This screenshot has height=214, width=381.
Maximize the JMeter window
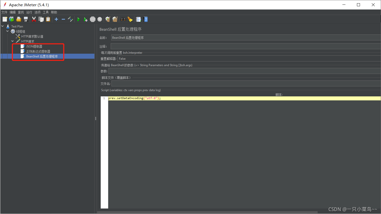[358, 5]
